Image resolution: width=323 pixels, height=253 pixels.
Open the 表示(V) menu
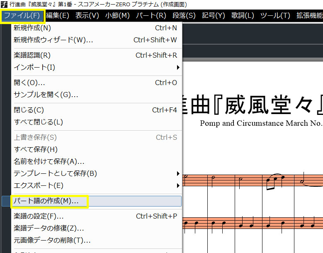pyautogui.click(x=87, y=16)
